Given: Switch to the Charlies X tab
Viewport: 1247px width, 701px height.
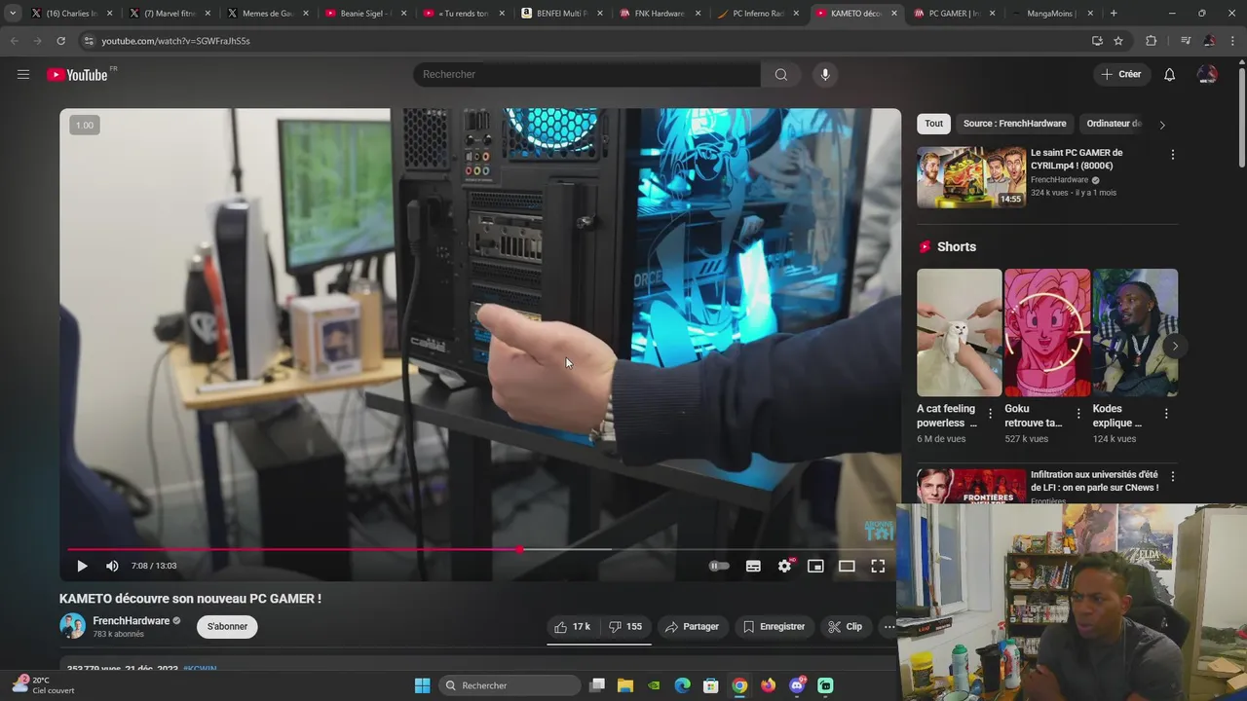Looking at the screenshot, I should point(71,14).
